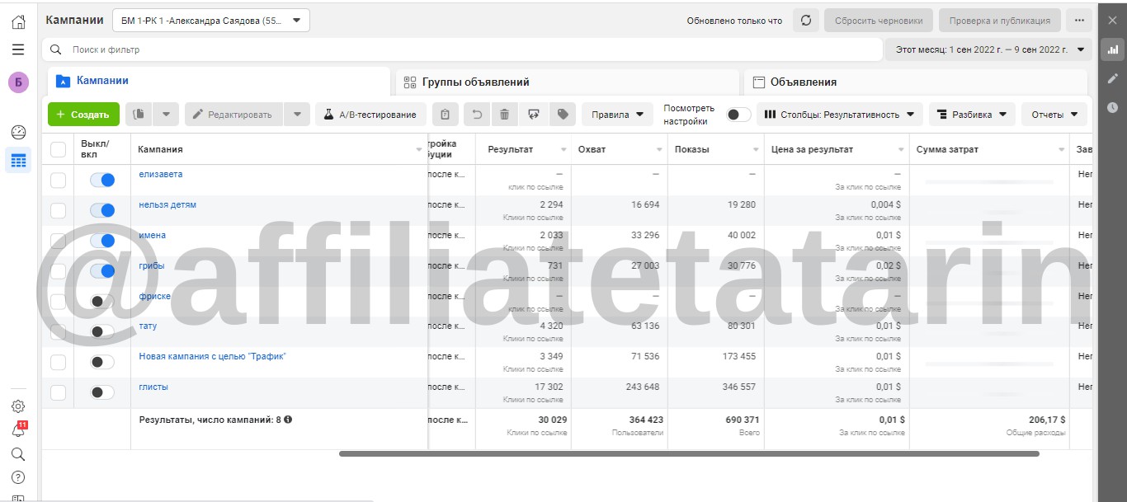Click the horizontal table scrollbar
1127x502 pixels.
689,453
